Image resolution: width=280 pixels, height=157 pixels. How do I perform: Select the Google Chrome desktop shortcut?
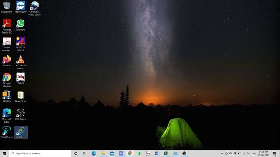click(7, 80)
